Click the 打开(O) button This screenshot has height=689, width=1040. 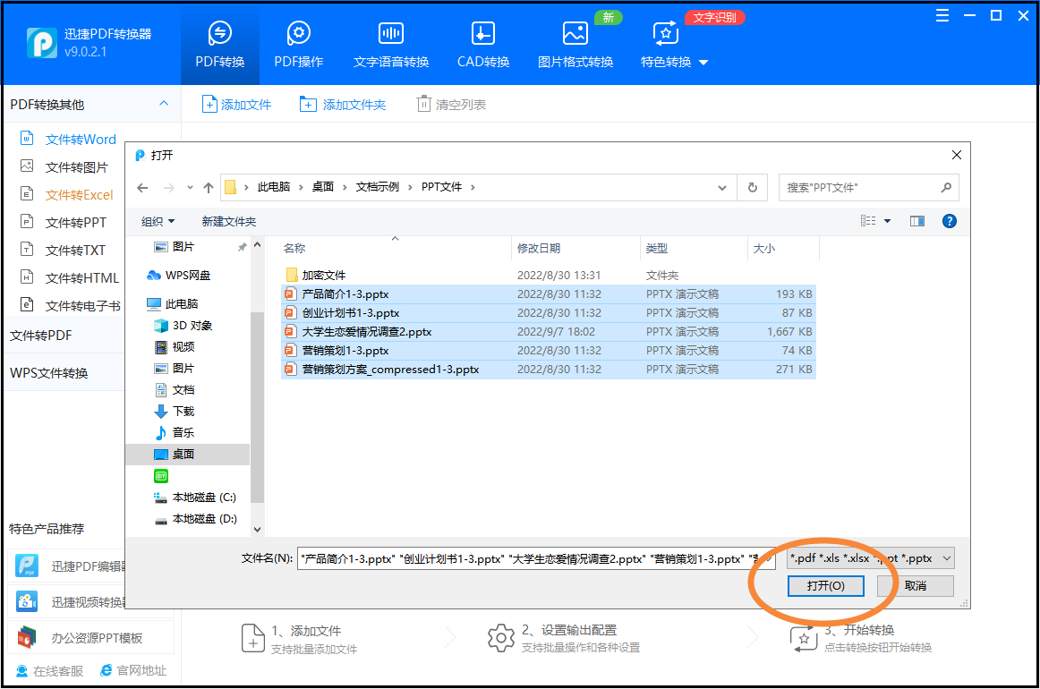[x=826, y=585]
